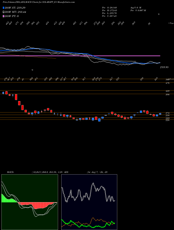
Task: Click the 398 price axis label
Action: 167,95
